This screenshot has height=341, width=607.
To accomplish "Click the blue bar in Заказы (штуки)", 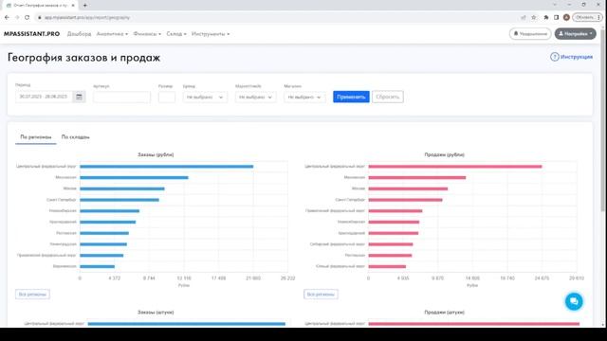I will (x=186, y=324).
